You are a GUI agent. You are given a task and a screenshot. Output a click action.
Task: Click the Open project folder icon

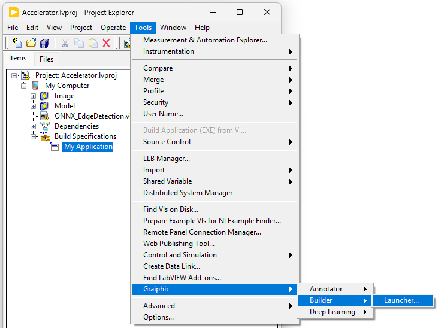[31, 43]
